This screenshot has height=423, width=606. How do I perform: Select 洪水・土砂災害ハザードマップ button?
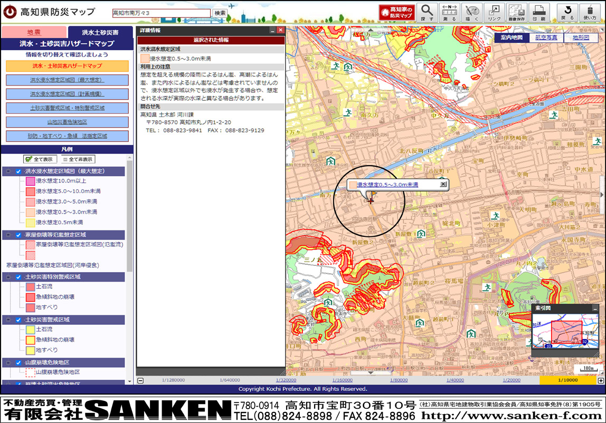pos(67,66)
